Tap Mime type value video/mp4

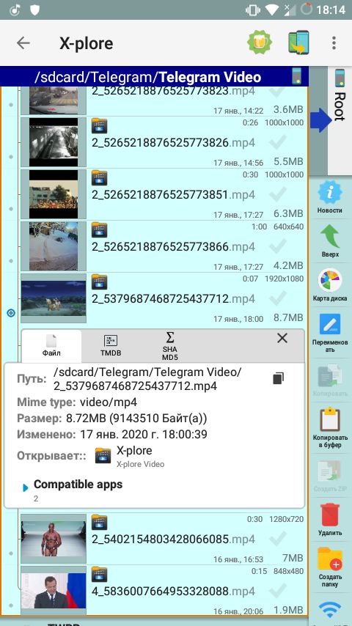(109, 402)
